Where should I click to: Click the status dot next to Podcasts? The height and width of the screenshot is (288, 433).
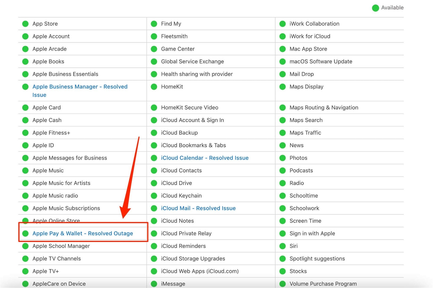tap(283, 171)
